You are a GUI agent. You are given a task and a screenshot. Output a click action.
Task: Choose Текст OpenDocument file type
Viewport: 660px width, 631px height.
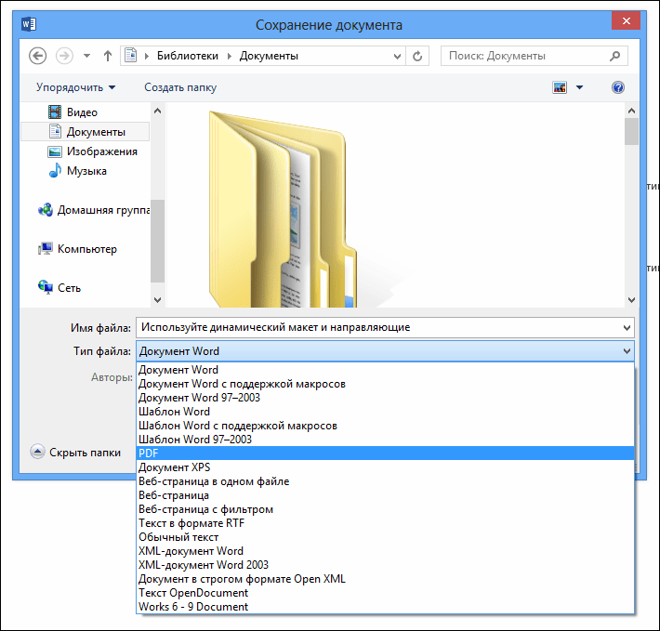coord(385,593)
